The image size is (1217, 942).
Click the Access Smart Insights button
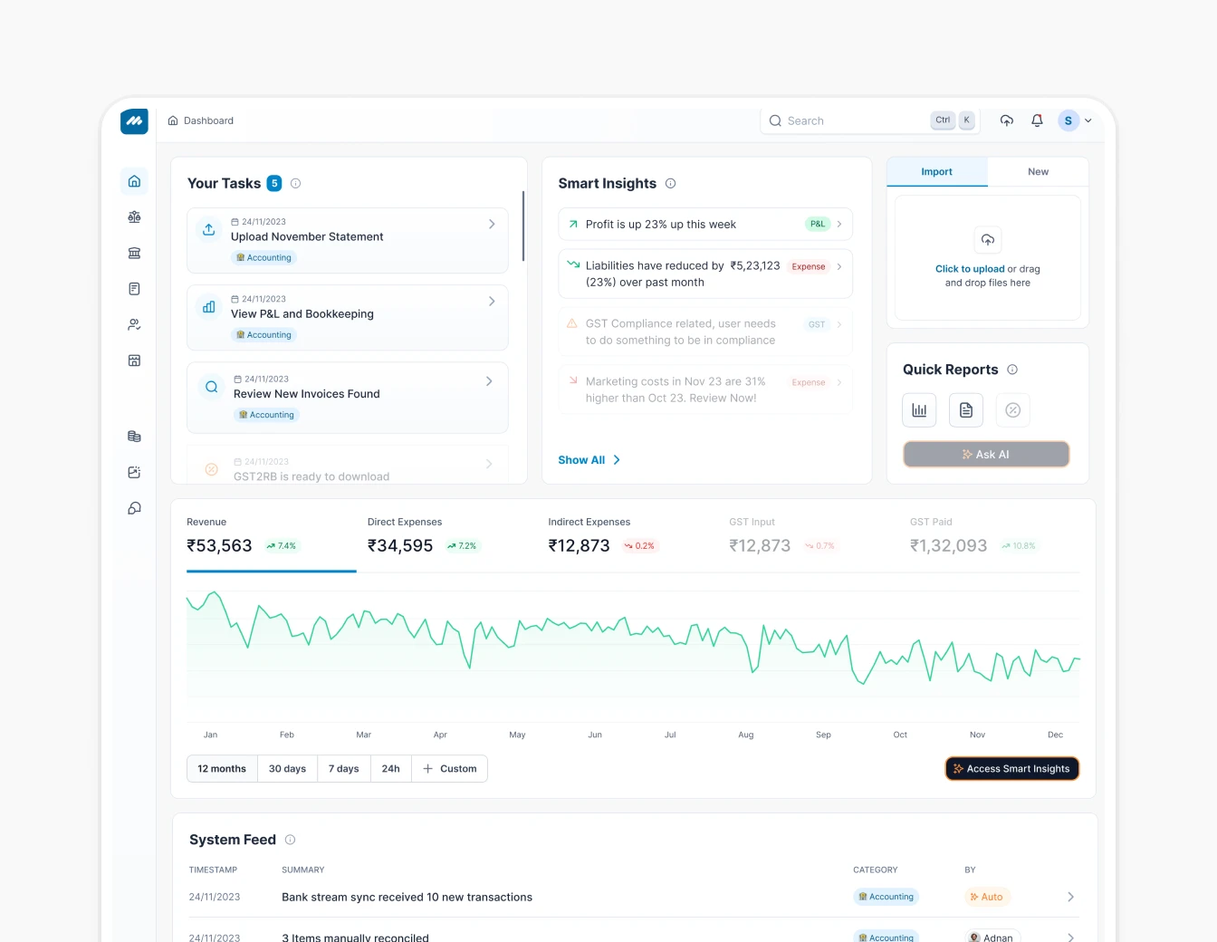(x=1011, y=768)
